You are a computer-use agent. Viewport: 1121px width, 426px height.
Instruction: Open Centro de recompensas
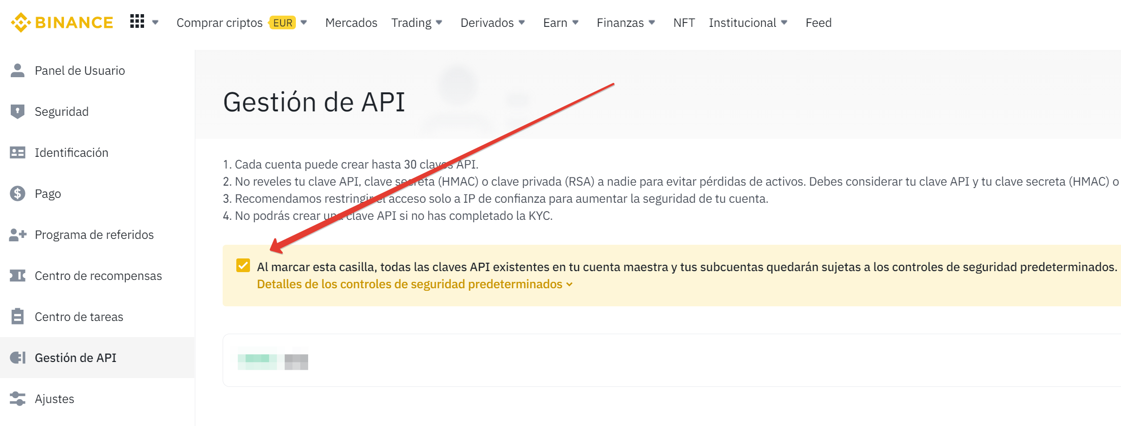coord(98,276)
